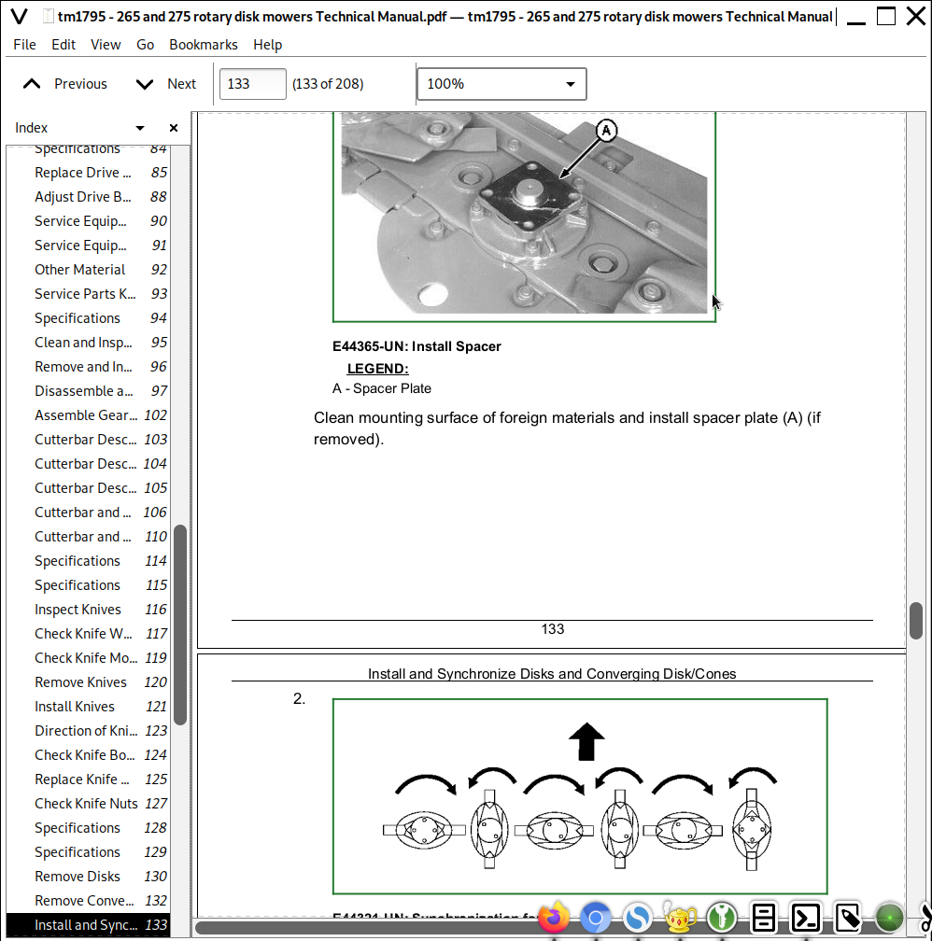Viewport: 932px width, 941px height.
Task: Click the page number field showing 133
Action: (253, 84)
